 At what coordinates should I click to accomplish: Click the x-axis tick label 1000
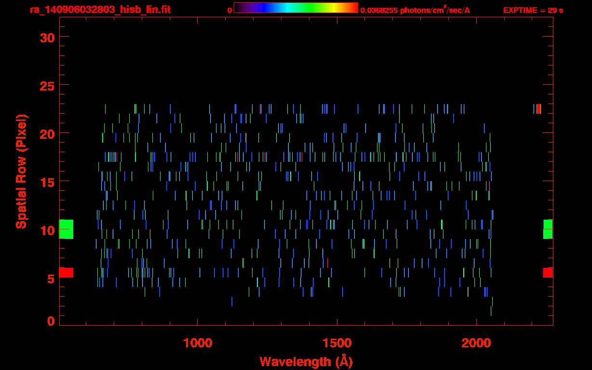point(198,343)
